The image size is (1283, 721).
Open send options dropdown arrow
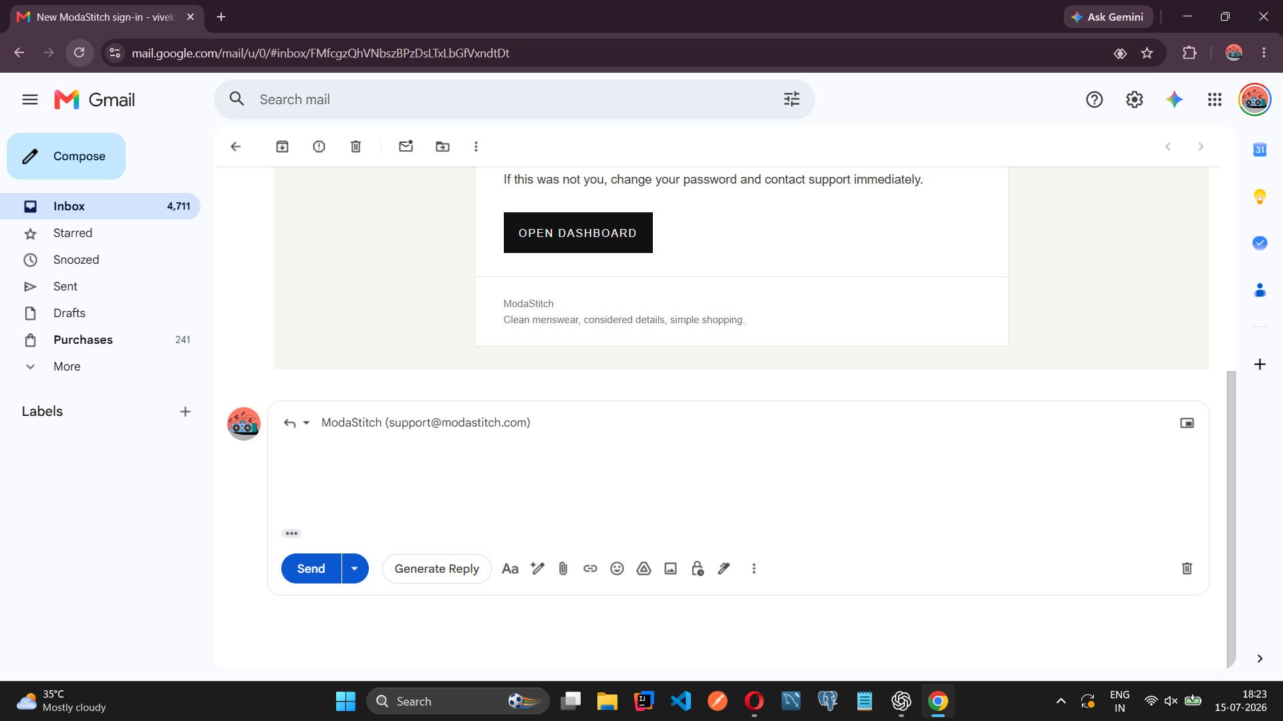point(355,569)
